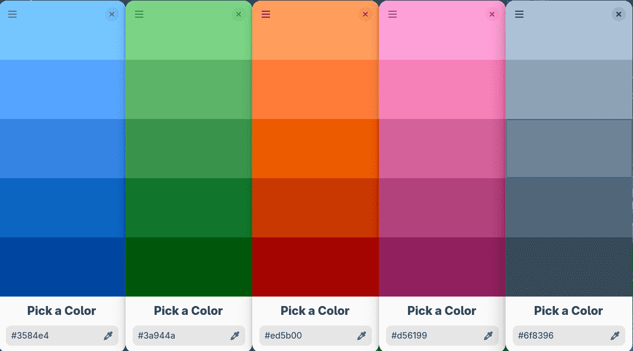Screen dimensions: 633x351
Task: Select the middle orange swatch
Action: (315, 148)
